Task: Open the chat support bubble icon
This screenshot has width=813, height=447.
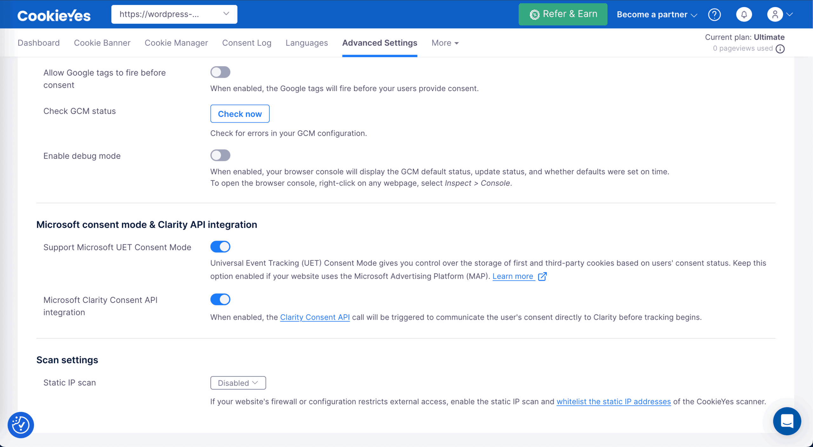Action: 787,421
